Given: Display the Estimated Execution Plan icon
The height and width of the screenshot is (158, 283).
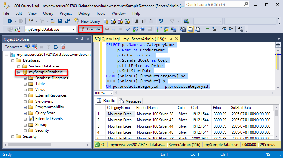Looking at the screenshot, I should [x=135, y=29].
